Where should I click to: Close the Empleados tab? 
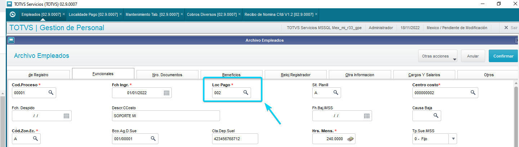pos(64,14)
